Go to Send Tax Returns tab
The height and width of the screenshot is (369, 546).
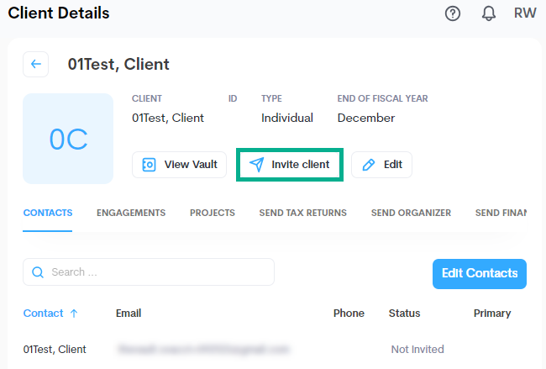(303, 213)
